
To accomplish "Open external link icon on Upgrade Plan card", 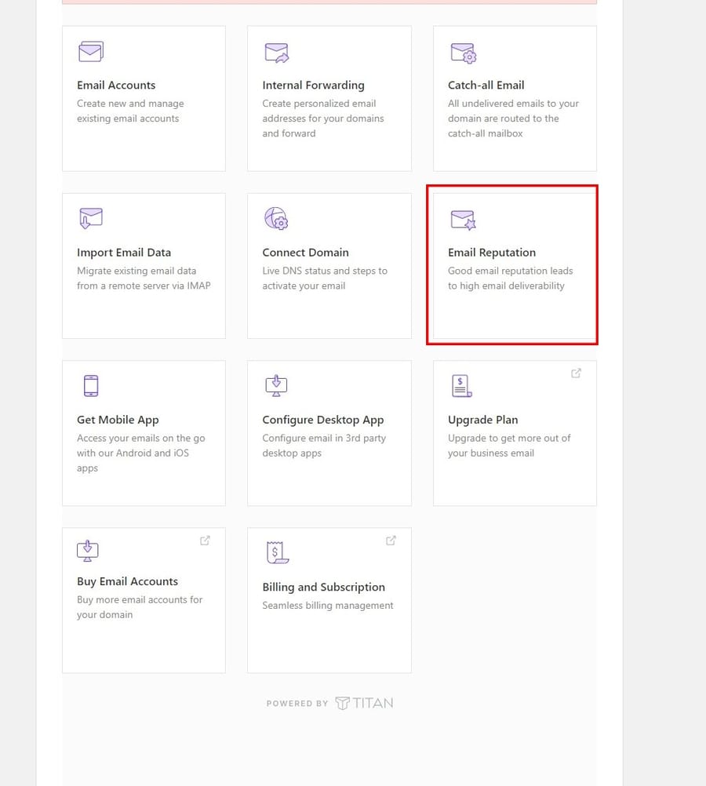I will [576, 373].
